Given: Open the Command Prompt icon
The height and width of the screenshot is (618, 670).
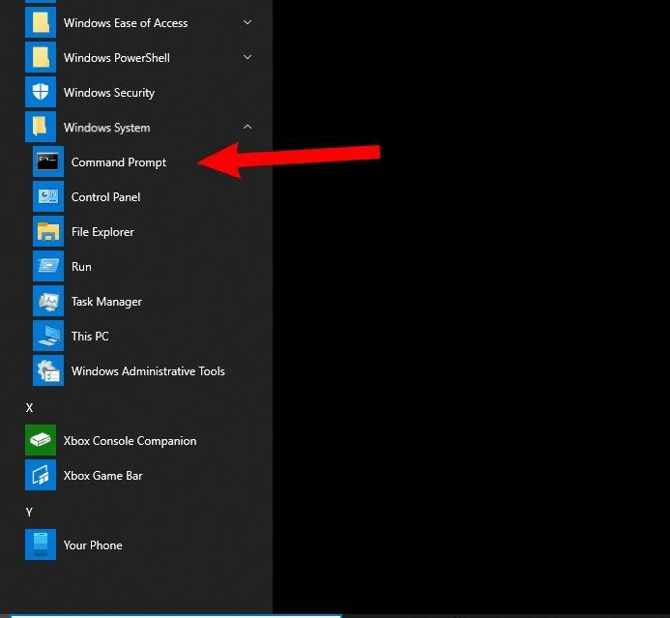Looking at the screenshot, I should pos(47,162).
